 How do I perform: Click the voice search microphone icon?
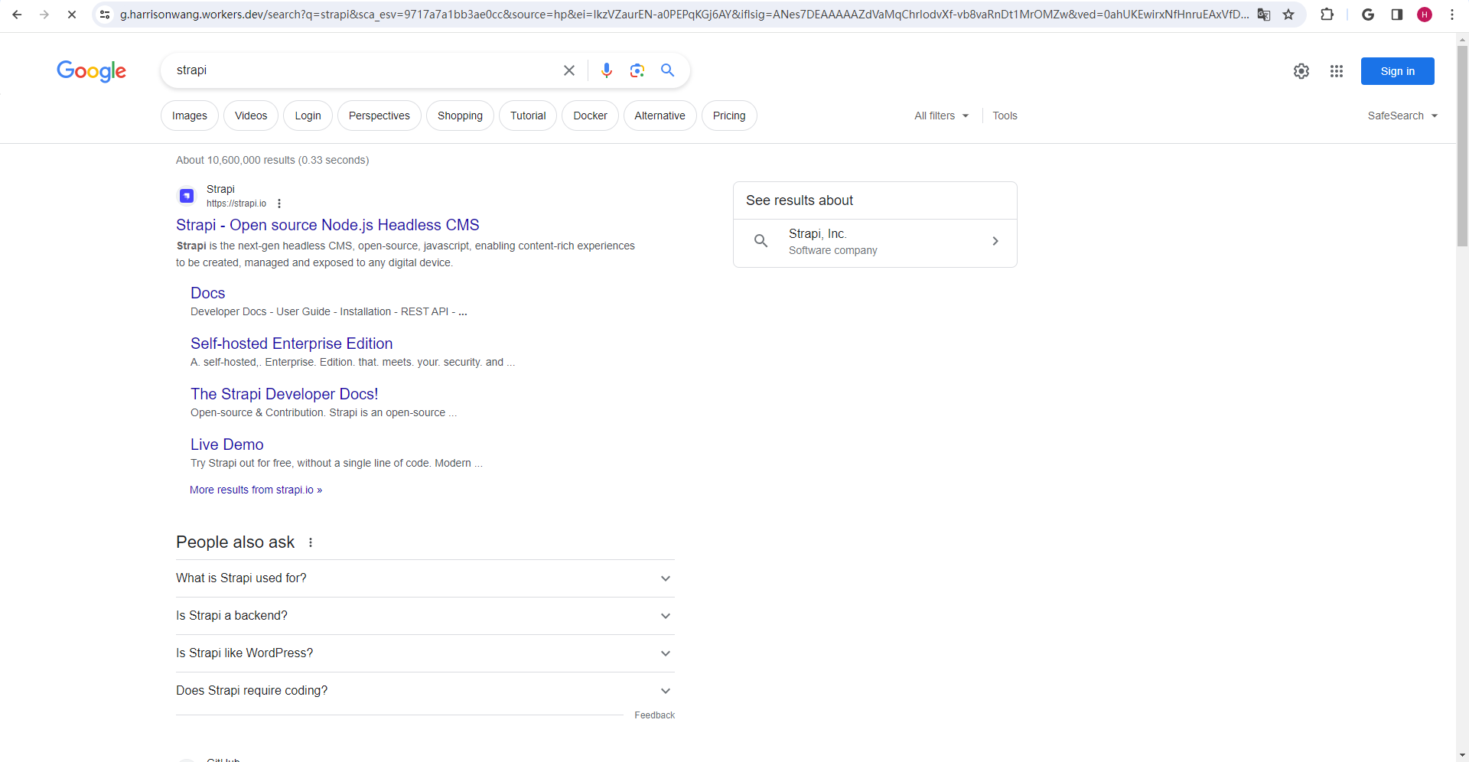pyautogui.click(x=606, y=70)
